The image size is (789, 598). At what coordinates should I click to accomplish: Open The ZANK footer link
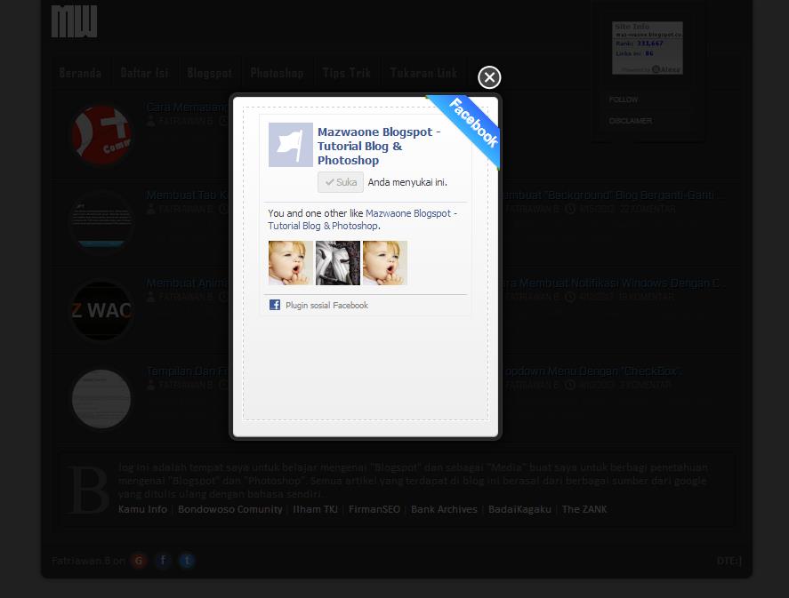584,509
